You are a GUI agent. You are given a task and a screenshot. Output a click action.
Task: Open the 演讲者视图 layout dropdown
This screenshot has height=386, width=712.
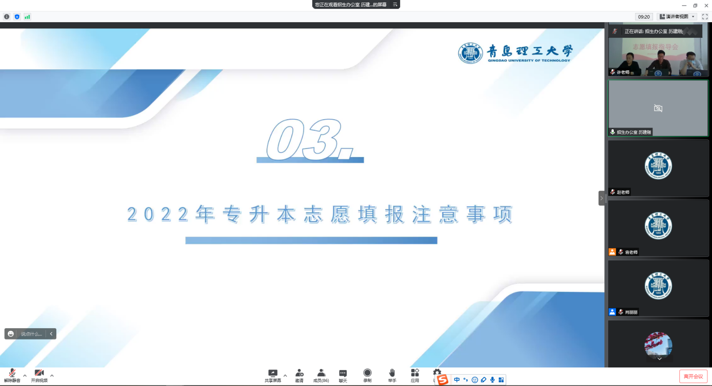coord(676,16)
